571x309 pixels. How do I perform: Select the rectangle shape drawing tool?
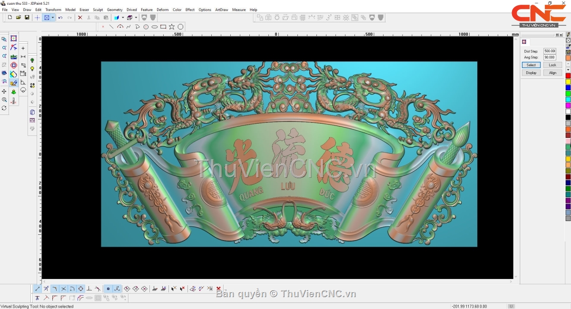163,27
